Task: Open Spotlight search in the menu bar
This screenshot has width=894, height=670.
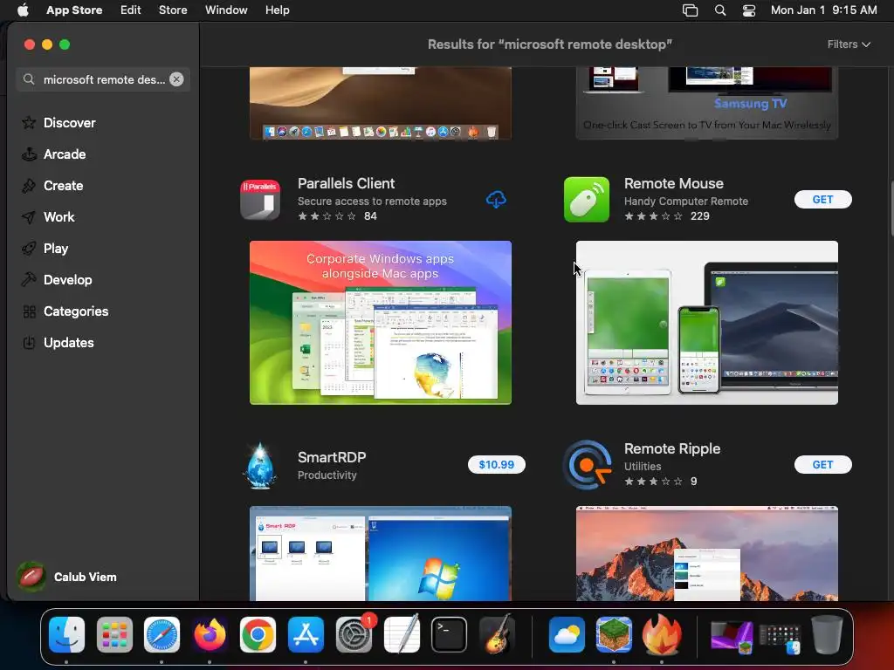Action: [720, 10]
